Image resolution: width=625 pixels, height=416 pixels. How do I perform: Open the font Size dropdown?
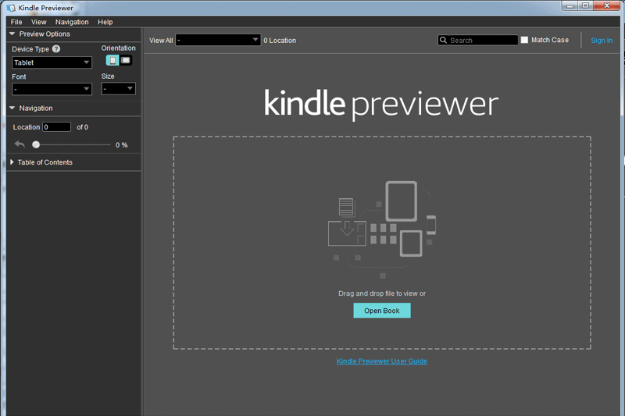click(x=119, y=88)
